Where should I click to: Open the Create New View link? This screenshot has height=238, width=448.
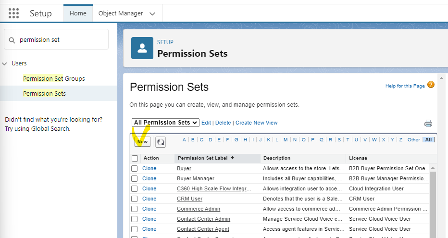click(256, 123)
